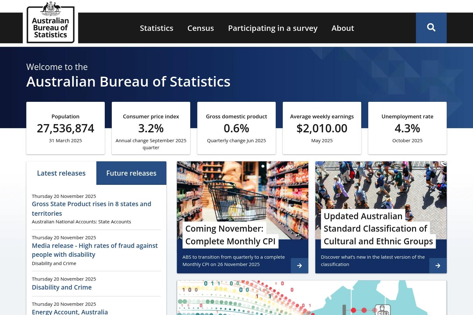Click the '31 March 2025' population date
Viewport: 473px width, 315px height.
tap(66, 141)
